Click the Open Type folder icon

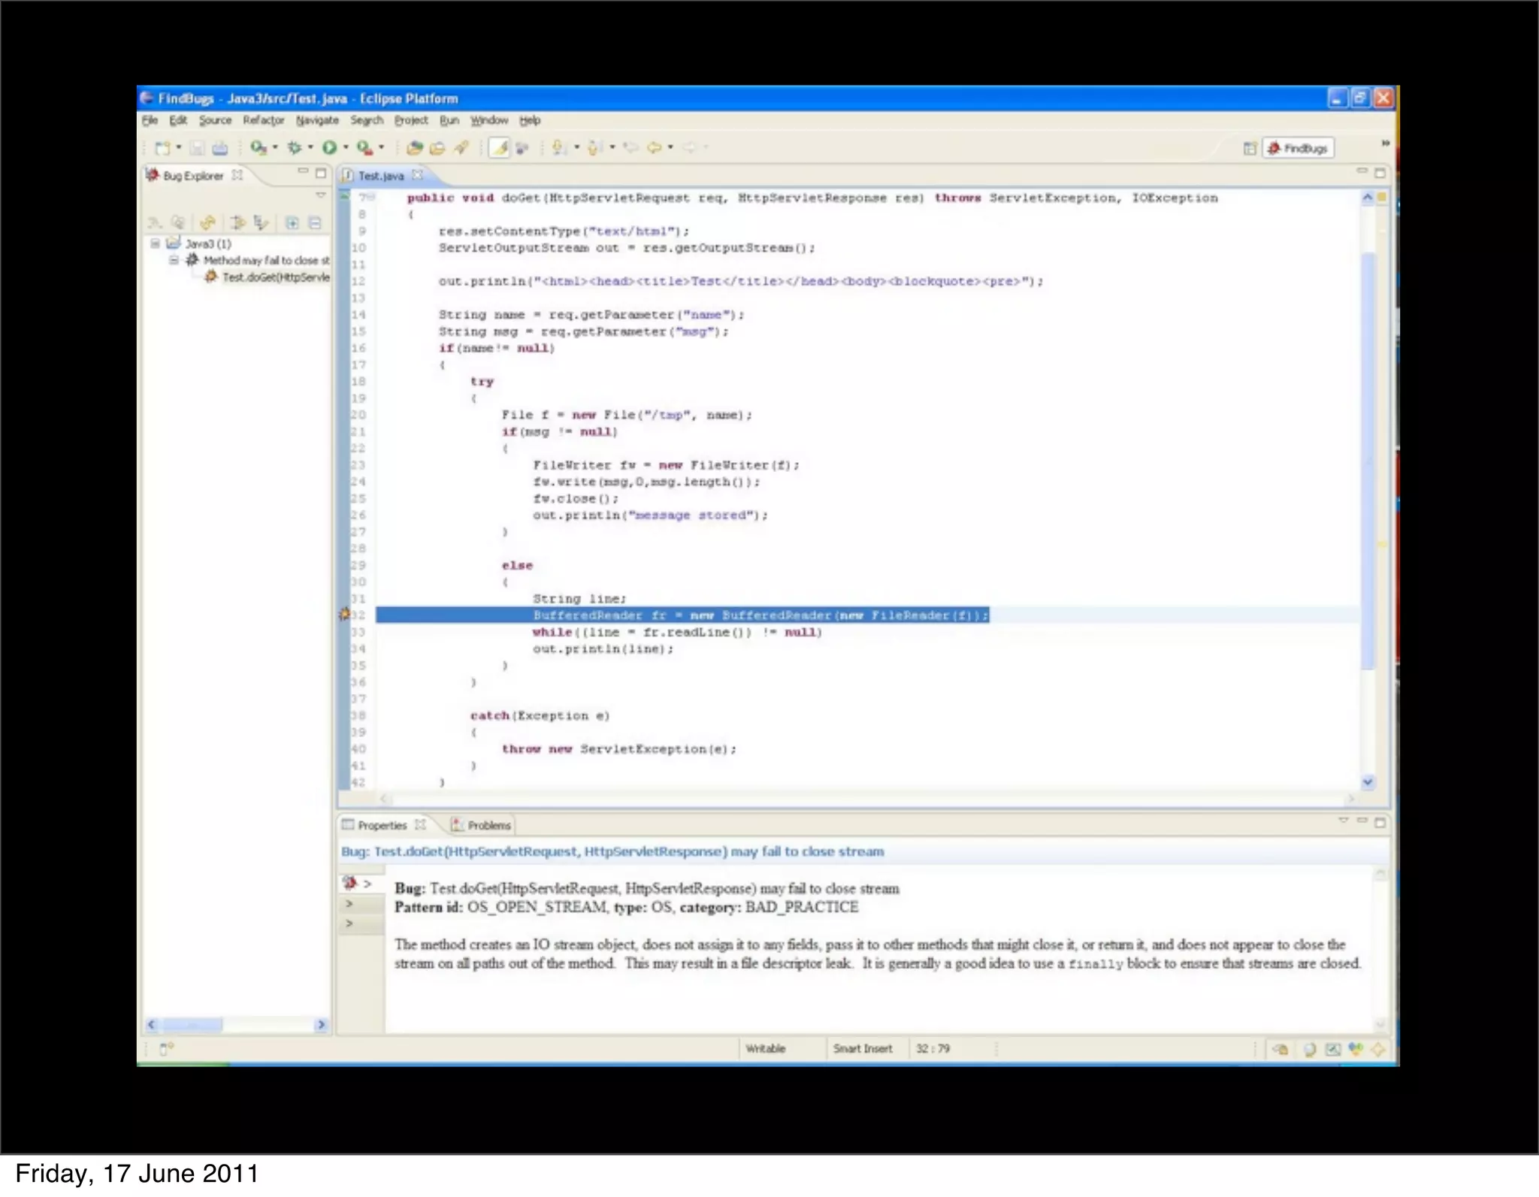click(414, 148)
